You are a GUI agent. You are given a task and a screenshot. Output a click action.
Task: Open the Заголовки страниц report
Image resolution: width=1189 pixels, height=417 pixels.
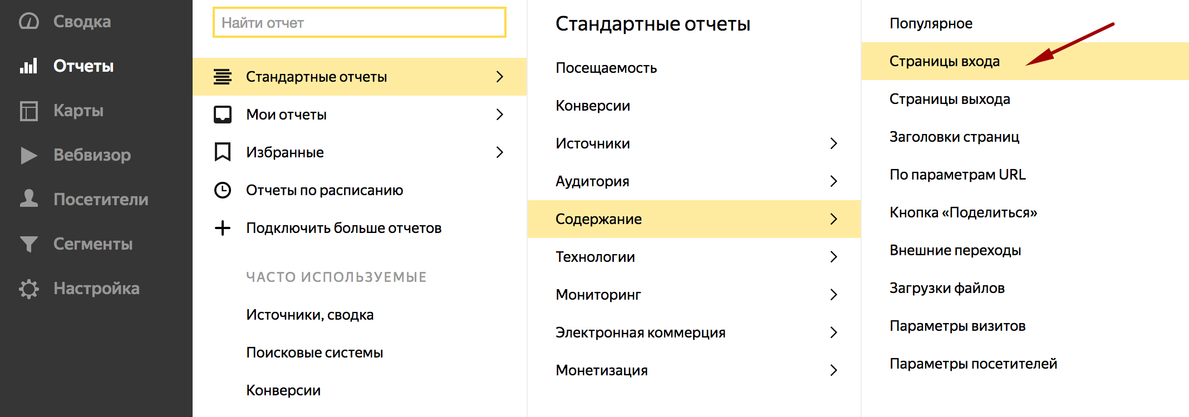pos(954,137)
